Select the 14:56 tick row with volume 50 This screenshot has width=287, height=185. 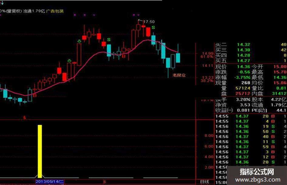tap(251, 132)
